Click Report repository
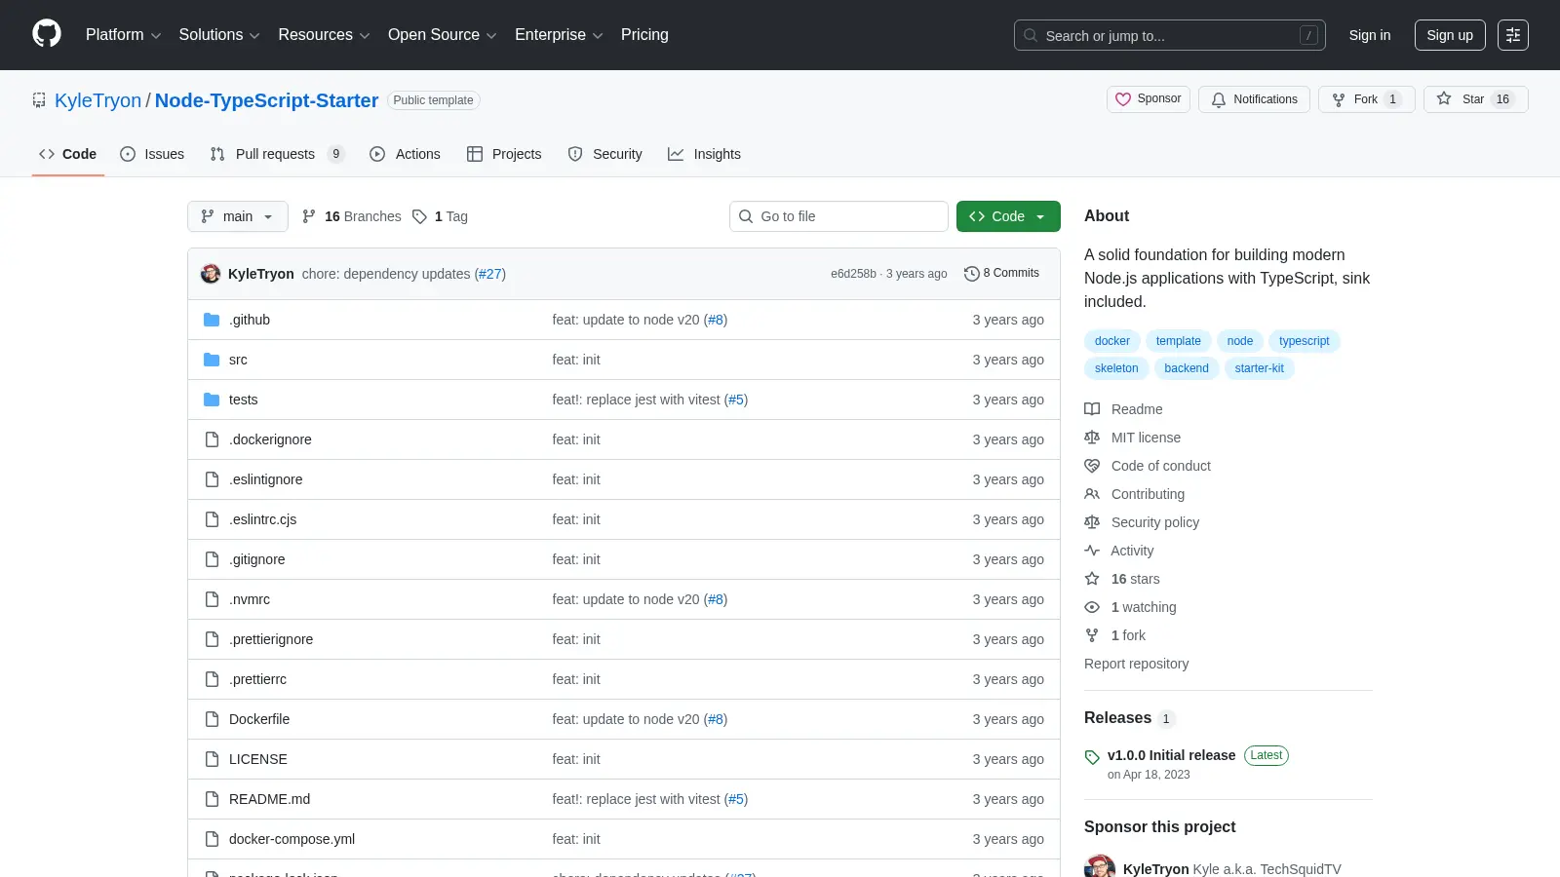Viewport: 1560px width, 877px height. 1136,664
